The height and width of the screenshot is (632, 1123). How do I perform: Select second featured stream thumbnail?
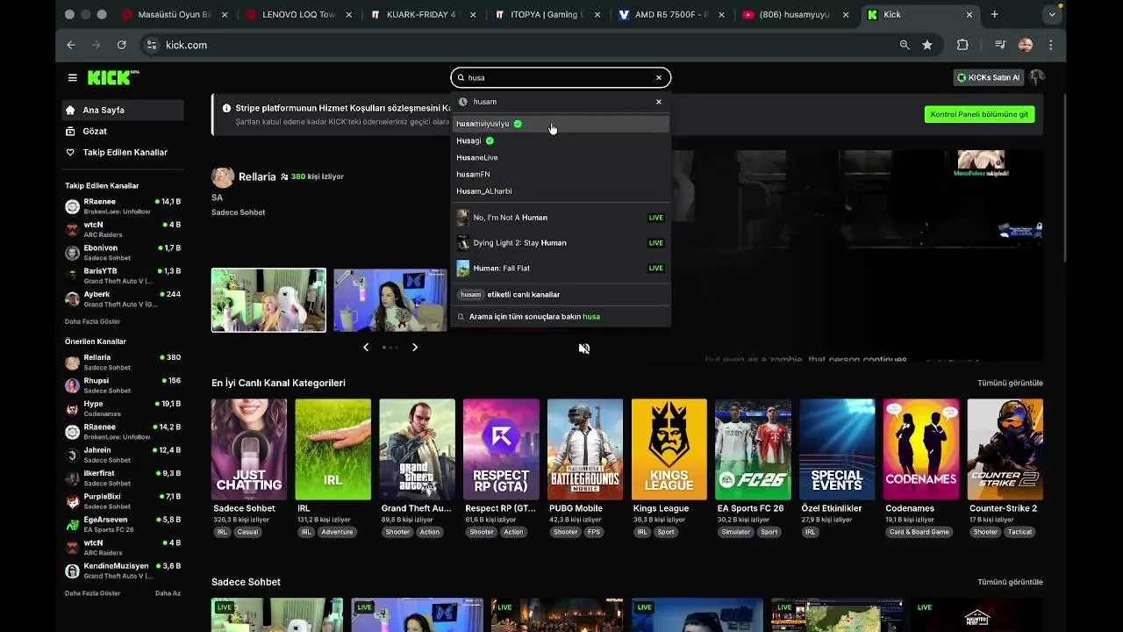tap(390, 300)
